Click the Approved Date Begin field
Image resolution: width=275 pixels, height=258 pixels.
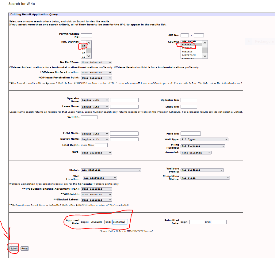point(97,222)
